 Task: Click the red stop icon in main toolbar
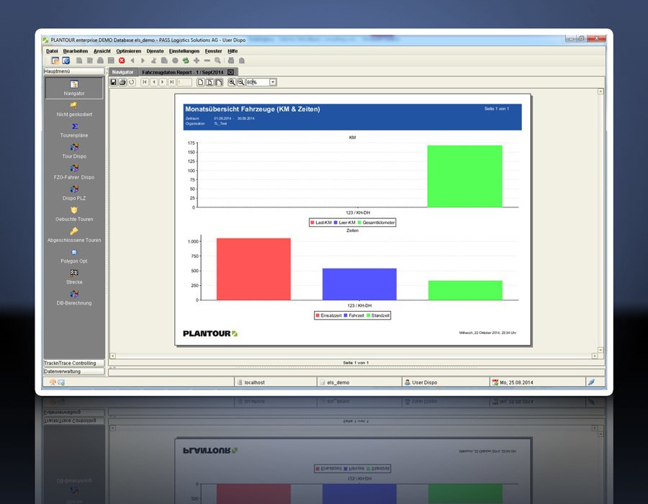click(x=122, y=60)
